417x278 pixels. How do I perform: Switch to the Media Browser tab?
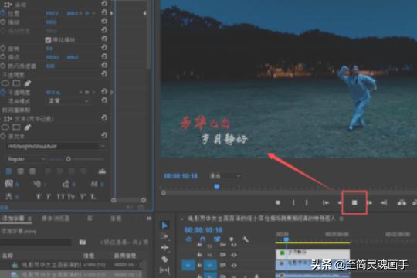pyautogui.click(x=56, y=219)
